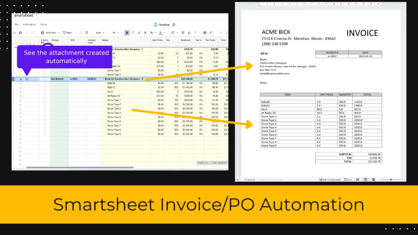Click the text alignment icon
The width and height of the screenshot is (418, 235).
[173, 33]
